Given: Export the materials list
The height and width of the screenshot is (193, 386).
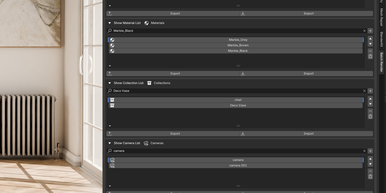Looking at the screenshot, I should [173, 74].
